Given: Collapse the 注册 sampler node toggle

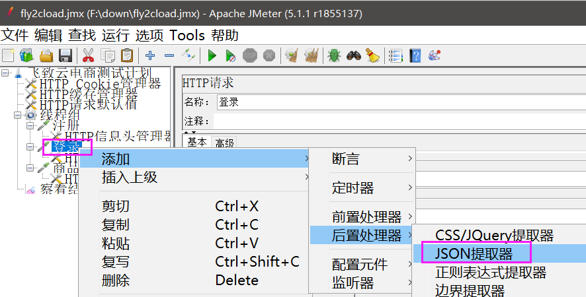Looking at the screenshot, I should click(30, 126).
